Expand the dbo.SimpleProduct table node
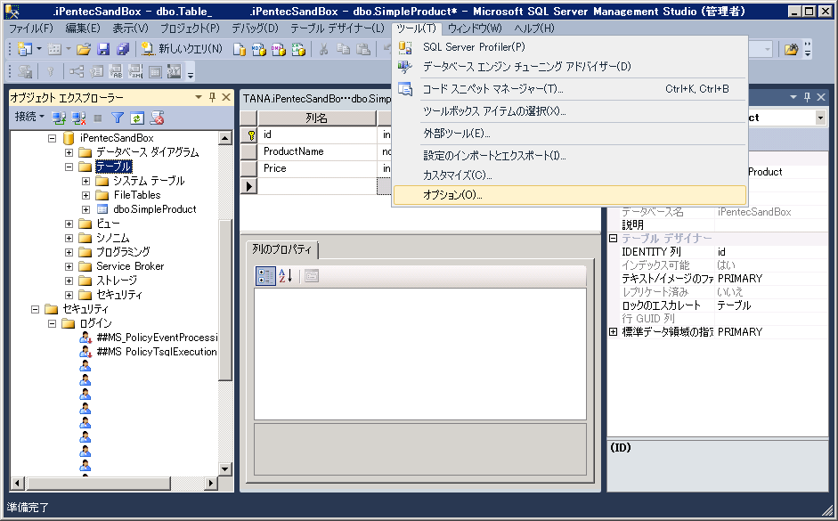 pos(85,209)
